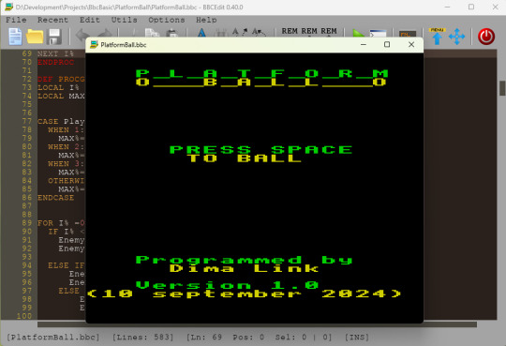Image resolution: width=506 pixels, height=346 pixels.
Task: Open the Edit menu
Action: [89, 20]
